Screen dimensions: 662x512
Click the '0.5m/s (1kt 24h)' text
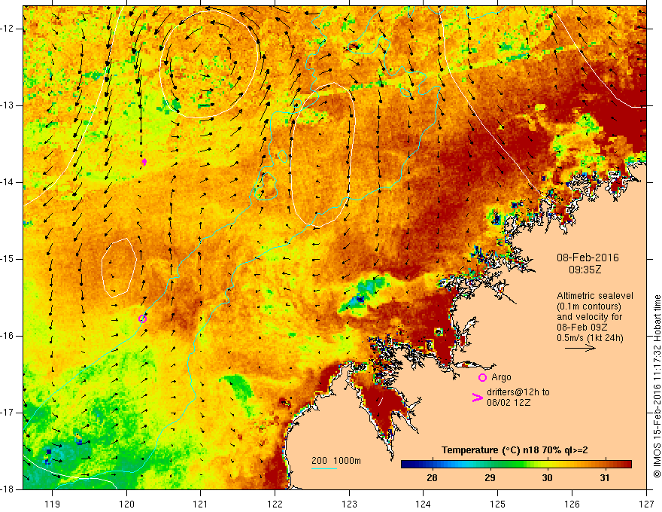tap(590, 337)
